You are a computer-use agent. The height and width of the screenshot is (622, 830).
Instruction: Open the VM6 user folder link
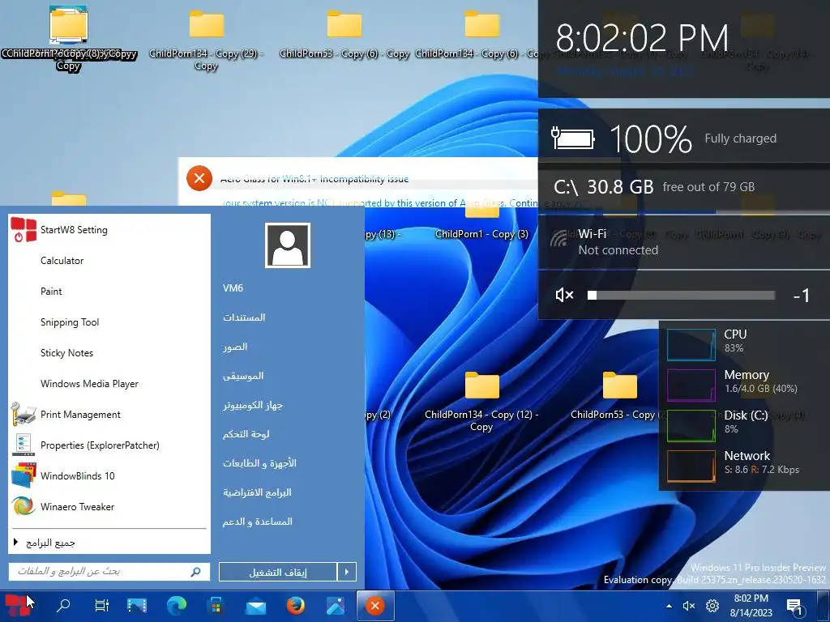pos(233,288)
